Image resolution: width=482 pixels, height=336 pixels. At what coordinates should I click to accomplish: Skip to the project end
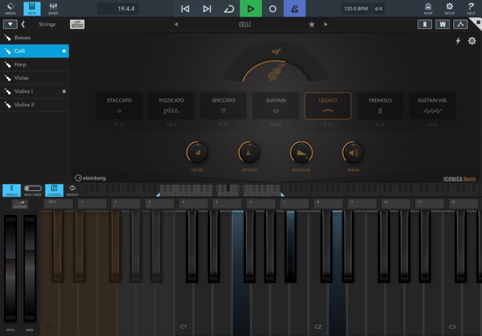pos(207,9)
